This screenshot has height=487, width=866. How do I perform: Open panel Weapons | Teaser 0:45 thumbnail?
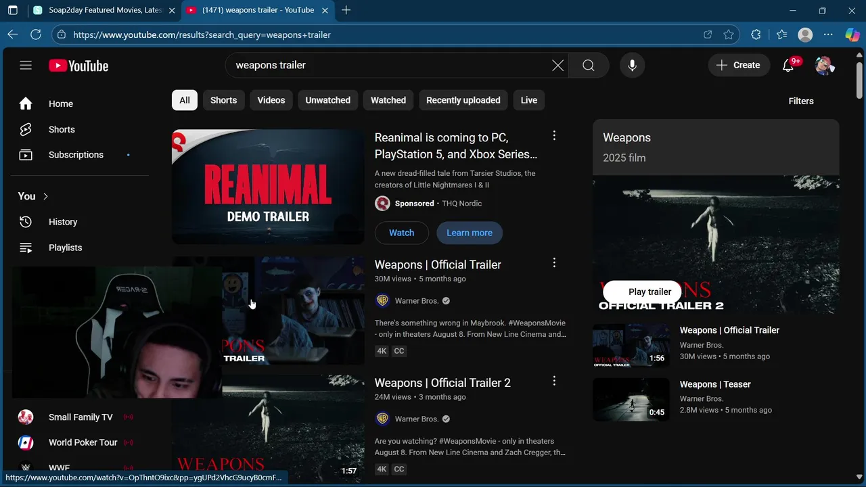[631, 400]
